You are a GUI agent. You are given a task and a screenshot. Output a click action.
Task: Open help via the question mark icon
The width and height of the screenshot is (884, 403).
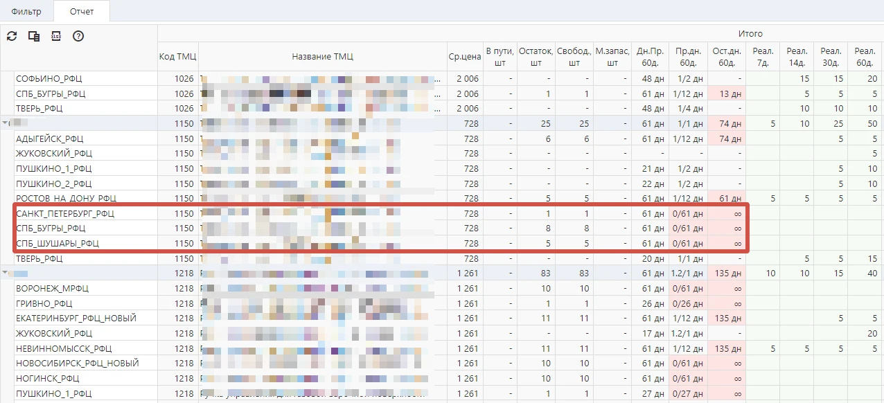click(x=78, y=36)
